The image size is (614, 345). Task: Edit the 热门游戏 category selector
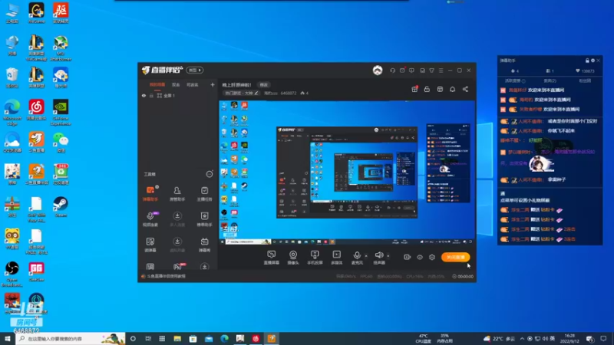[241, 93]
